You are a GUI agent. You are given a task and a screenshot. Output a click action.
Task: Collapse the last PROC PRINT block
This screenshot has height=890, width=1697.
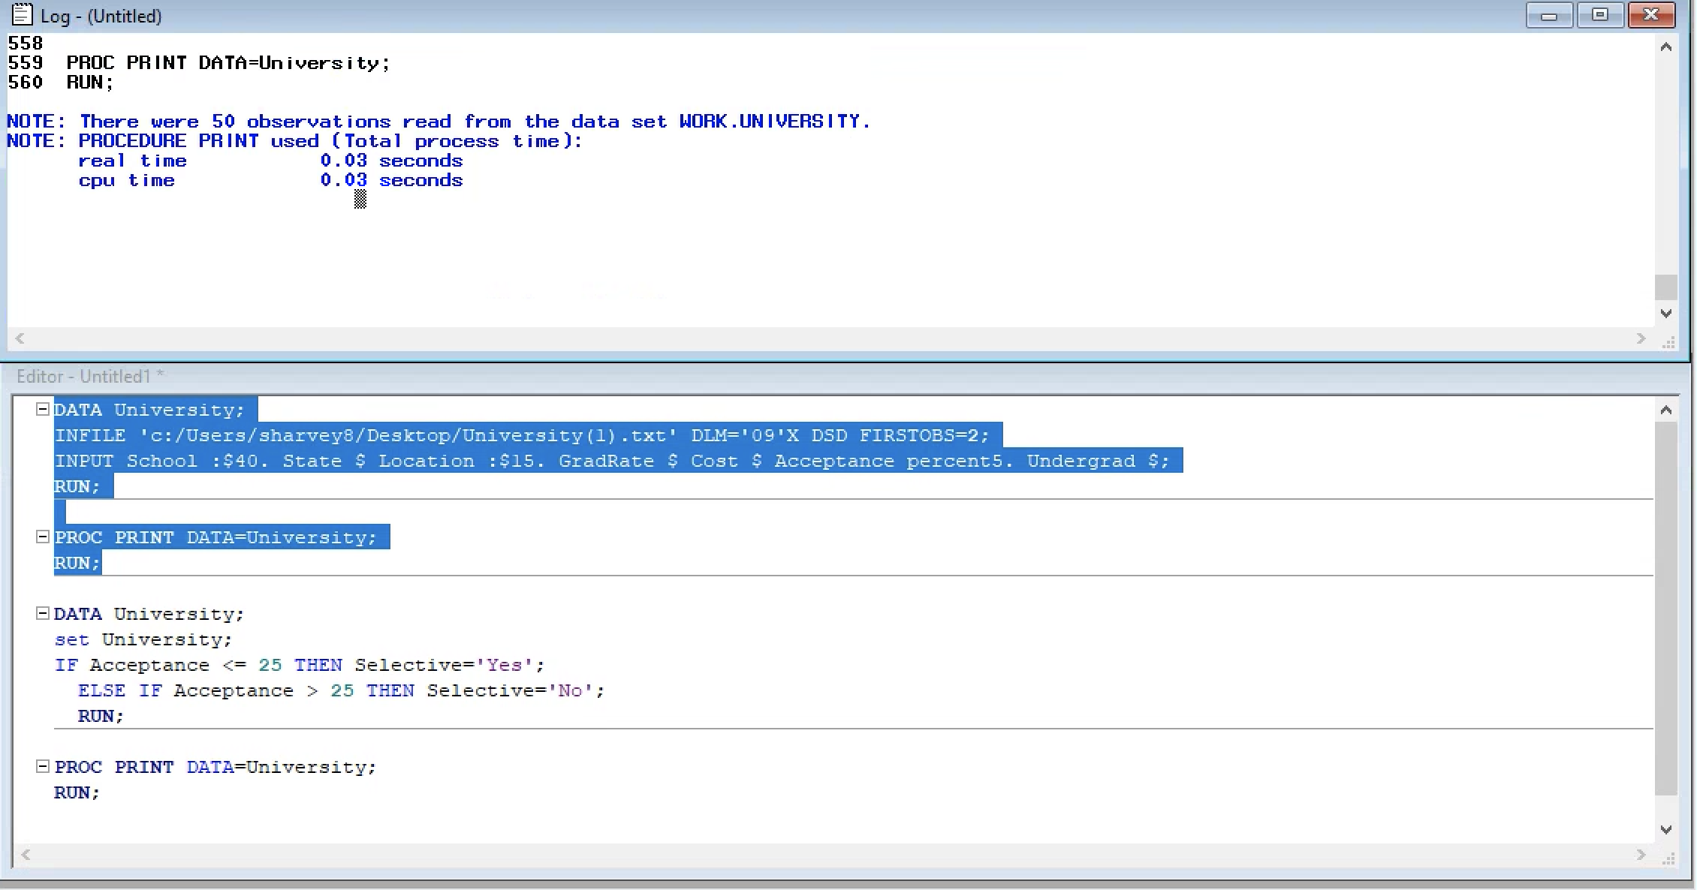coord(43,766)
